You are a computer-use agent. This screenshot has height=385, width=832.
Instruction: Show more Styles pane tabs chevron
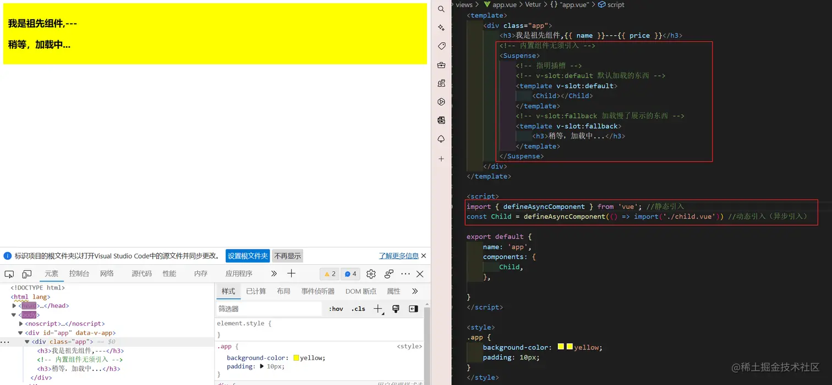(x=415, y=291)
